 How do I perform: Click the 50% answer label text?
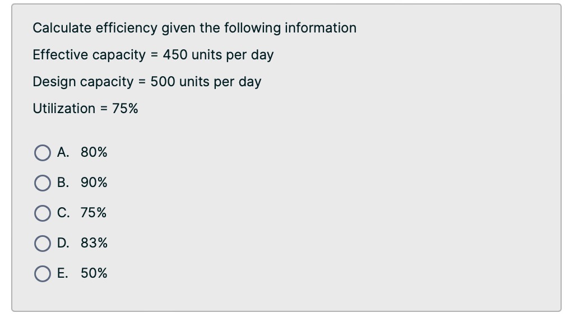pos(93,273)
